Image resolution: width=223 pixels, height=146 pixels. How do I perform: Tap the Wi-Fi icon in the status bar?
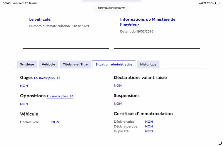pyautogui.click(x=205, y=3)
